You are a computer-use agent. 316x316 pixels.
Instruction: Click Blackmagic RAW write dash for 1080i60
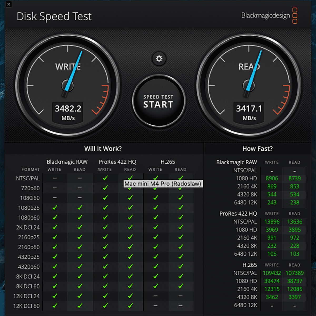pyautogui.click(x=55, y=198)
